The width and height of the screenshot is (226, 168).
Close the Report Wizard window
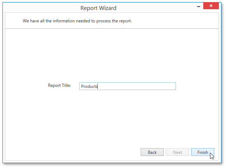[211, 6]
